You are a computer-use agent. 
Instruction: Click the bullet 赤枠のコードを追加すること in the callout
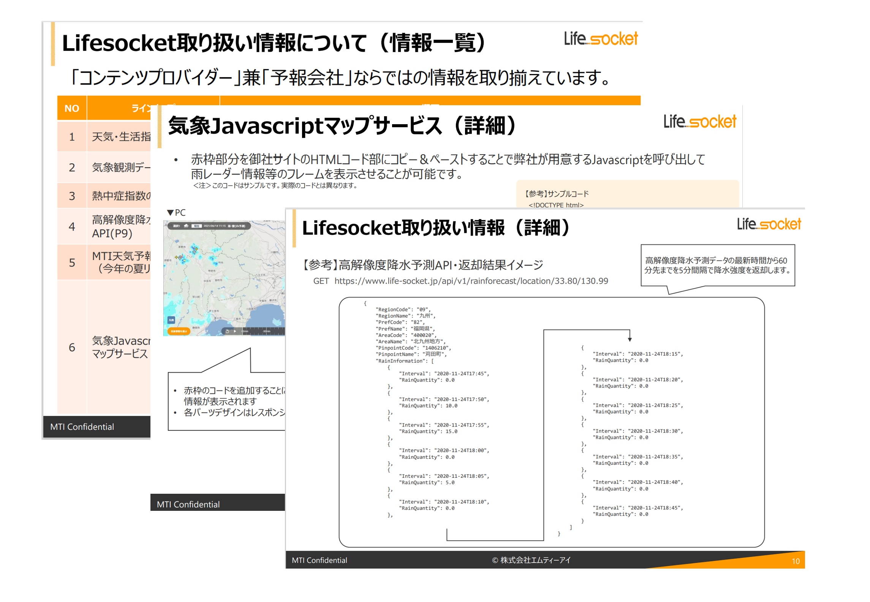234,396
